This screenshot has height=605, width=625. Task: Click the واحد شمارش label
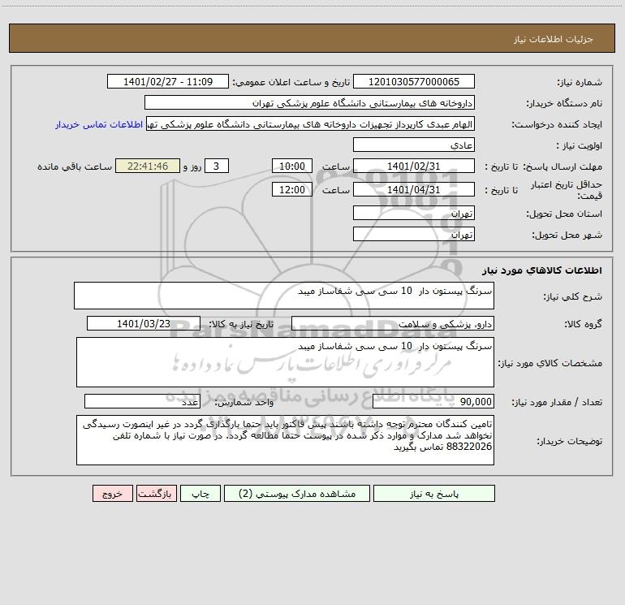click(x=244, y=403)
